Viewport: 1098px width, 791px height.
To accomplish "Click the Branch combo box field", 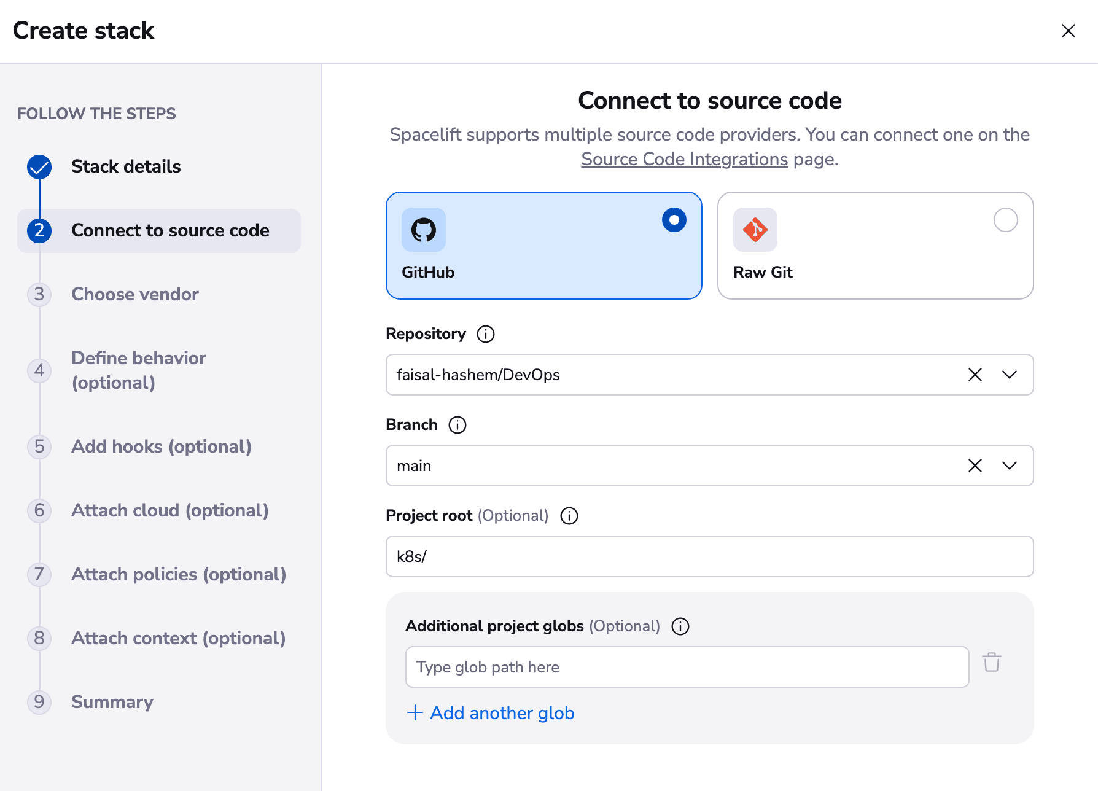I will (x=710, y=466).
